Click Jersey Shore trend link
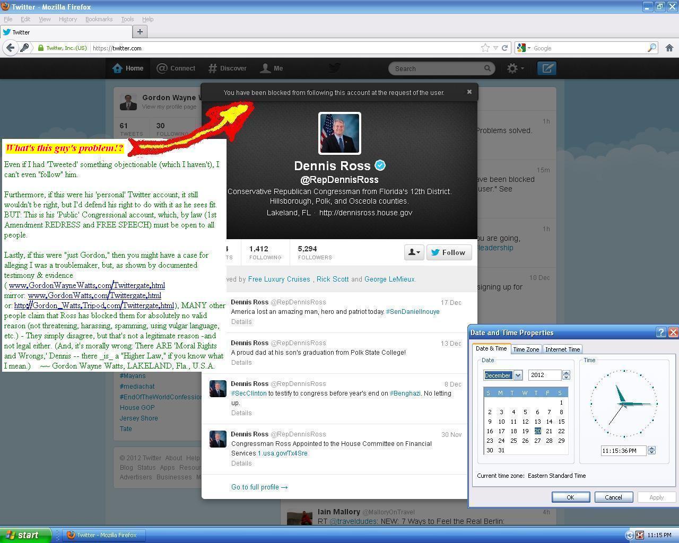The image size is (679, 543). 138,418
